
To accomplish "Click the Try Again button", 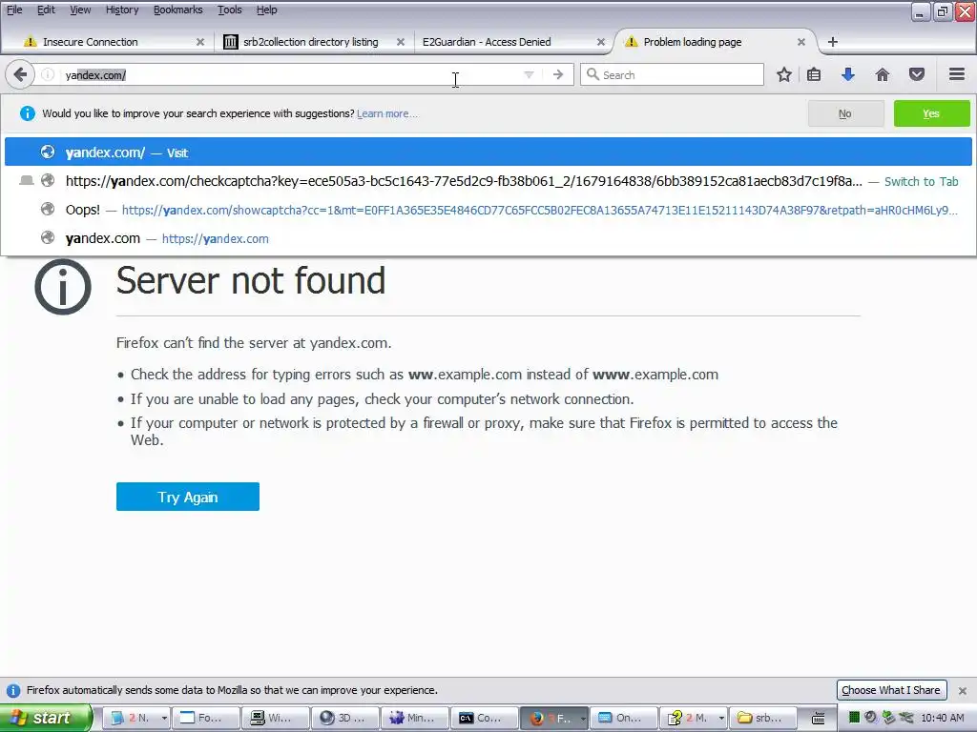I will [188, 497].
